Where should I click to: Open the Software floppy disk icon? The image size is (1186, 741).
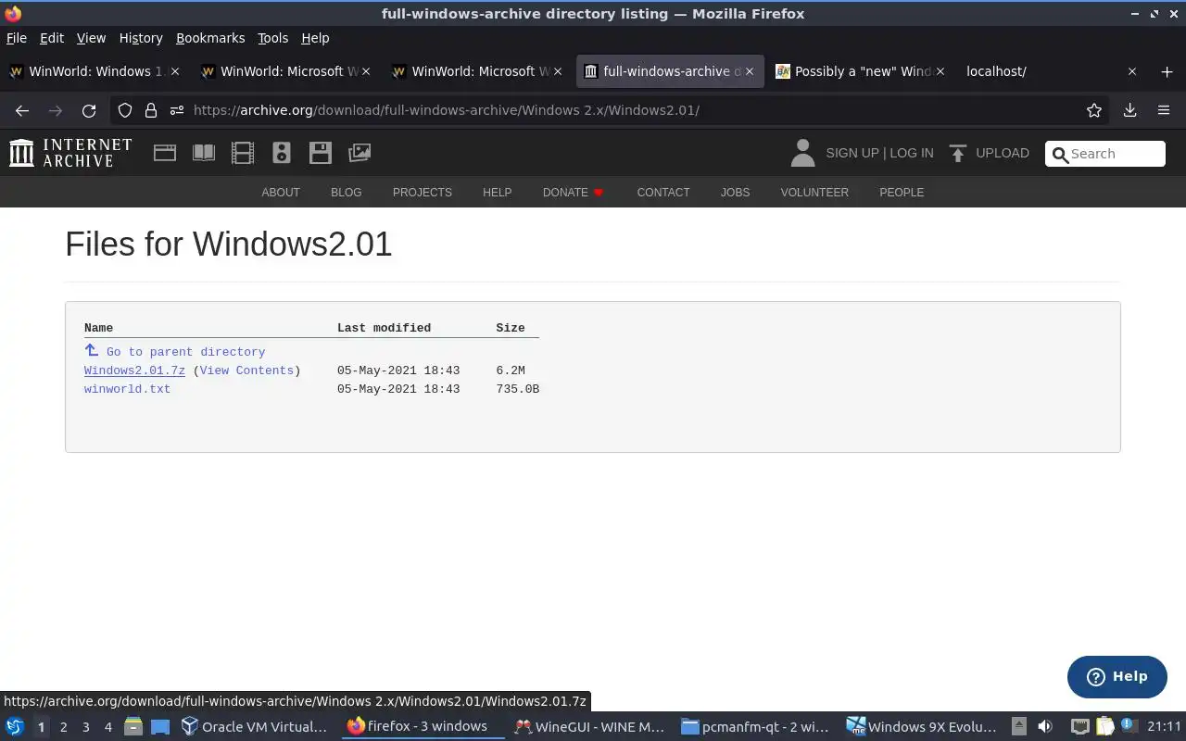tap(321, 153)
